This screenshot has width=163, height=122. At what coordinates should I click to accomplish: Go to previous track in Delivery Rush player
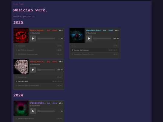(x=59, y=70)
